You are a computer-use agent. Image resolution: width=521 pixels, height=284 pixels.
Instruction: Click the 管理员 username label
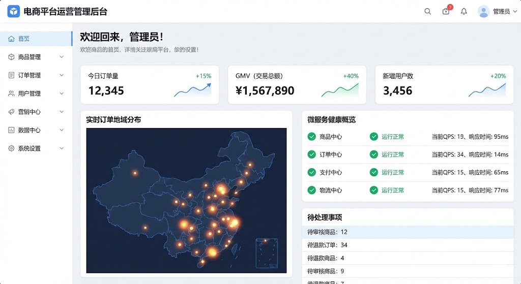[x=501, y=11]
